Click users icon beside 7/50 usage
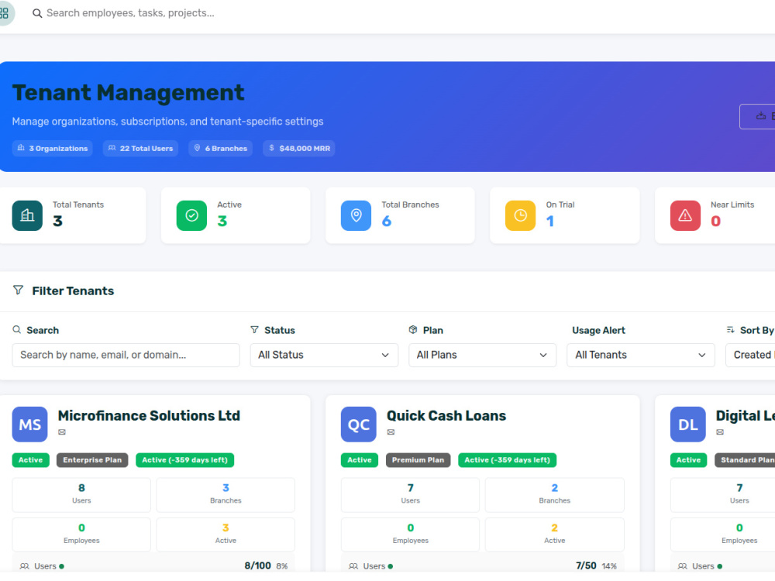 tap(353, 566)
